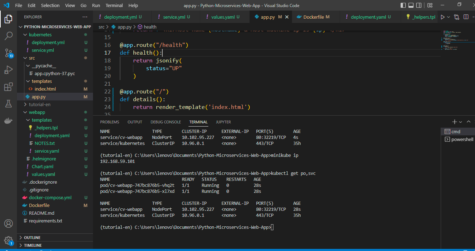The image size is (475, 251).
Task: Place cursor on line 19 status="UP"
Action: 164,68
